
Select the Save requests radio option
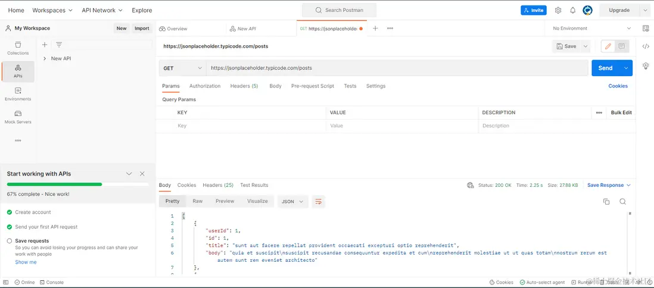(10, 241)
